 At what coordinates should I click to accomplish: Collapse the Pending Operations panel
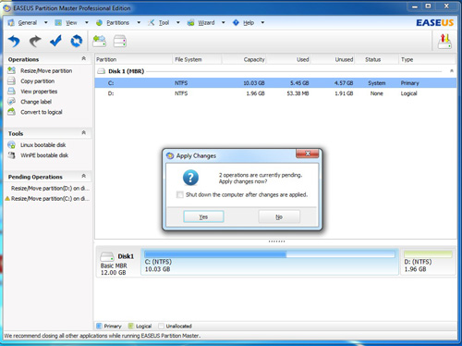coord(83,176)
